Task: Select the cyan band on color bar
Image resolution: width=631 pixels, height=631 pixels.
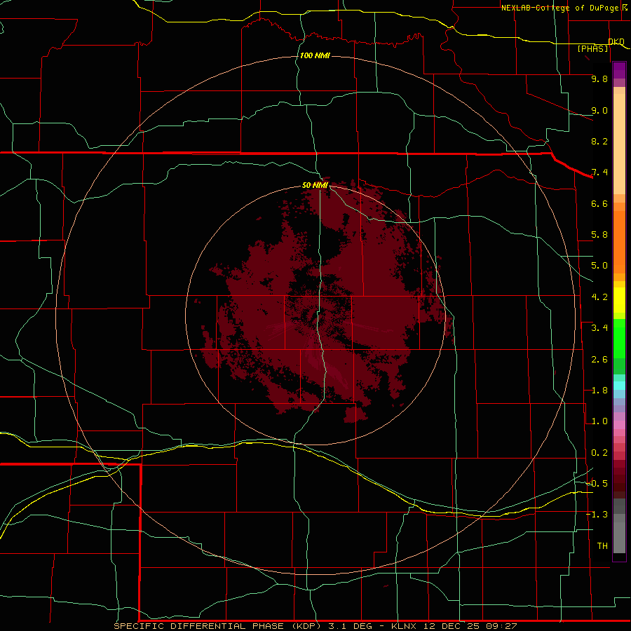Action: tap(619, 386)
